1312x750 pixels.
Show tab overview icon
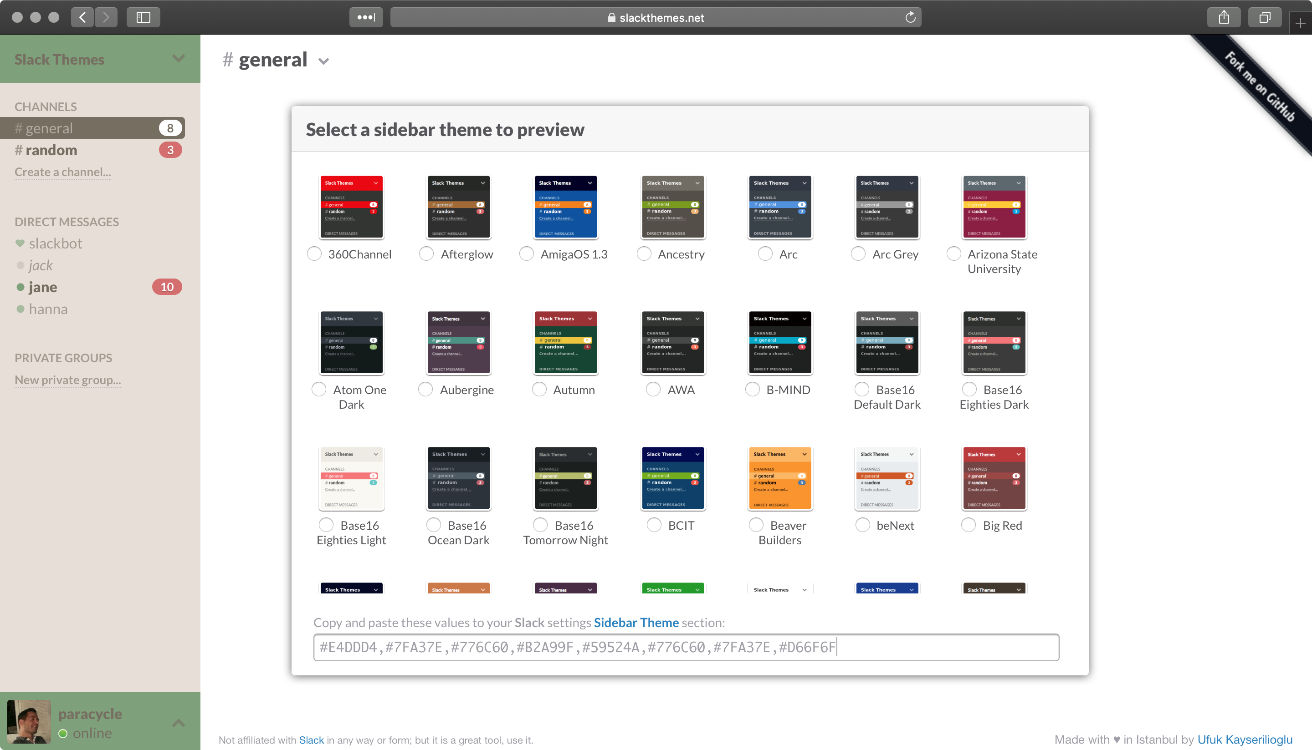pyautogui.click(x=1265, y=17)
